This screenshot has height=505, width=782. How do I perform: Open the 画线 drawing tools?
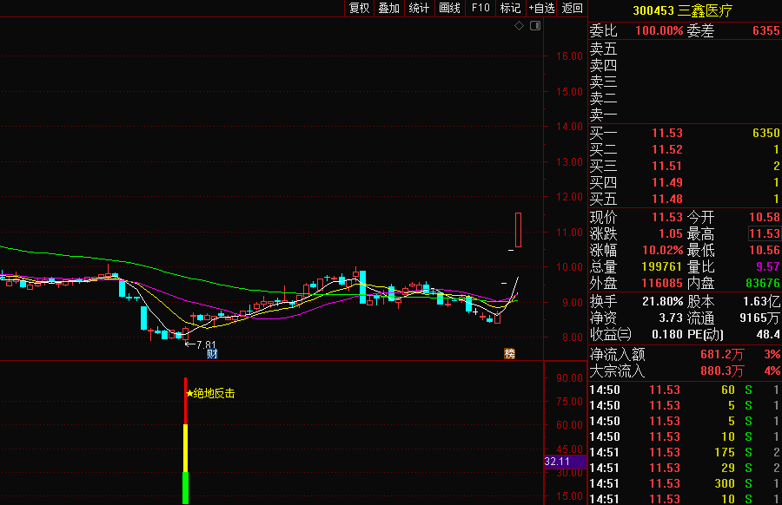coord(449,9)
